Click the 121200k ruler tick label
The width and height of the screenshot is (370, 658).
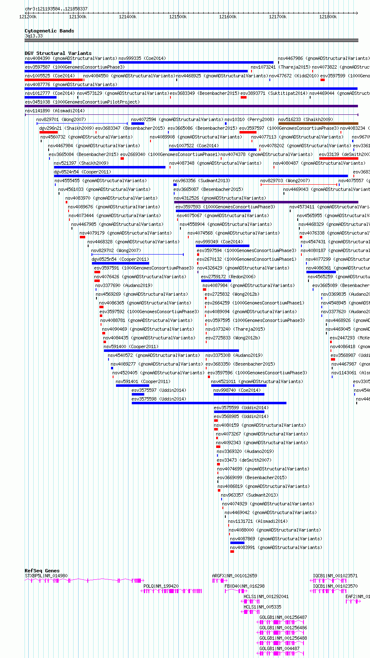tap(28, 17)
